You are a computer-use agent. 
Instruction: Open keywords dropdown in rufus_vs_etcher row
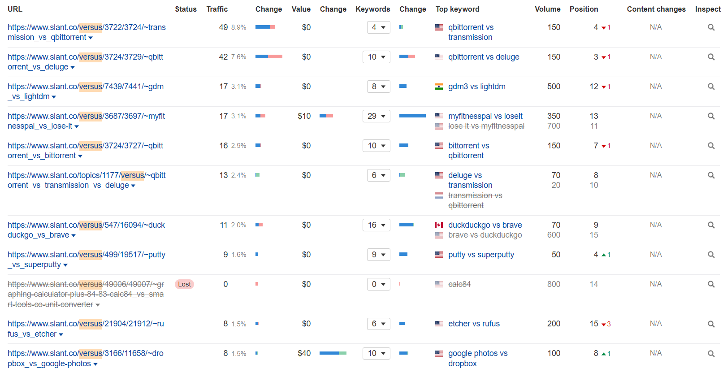click(378, 324)
